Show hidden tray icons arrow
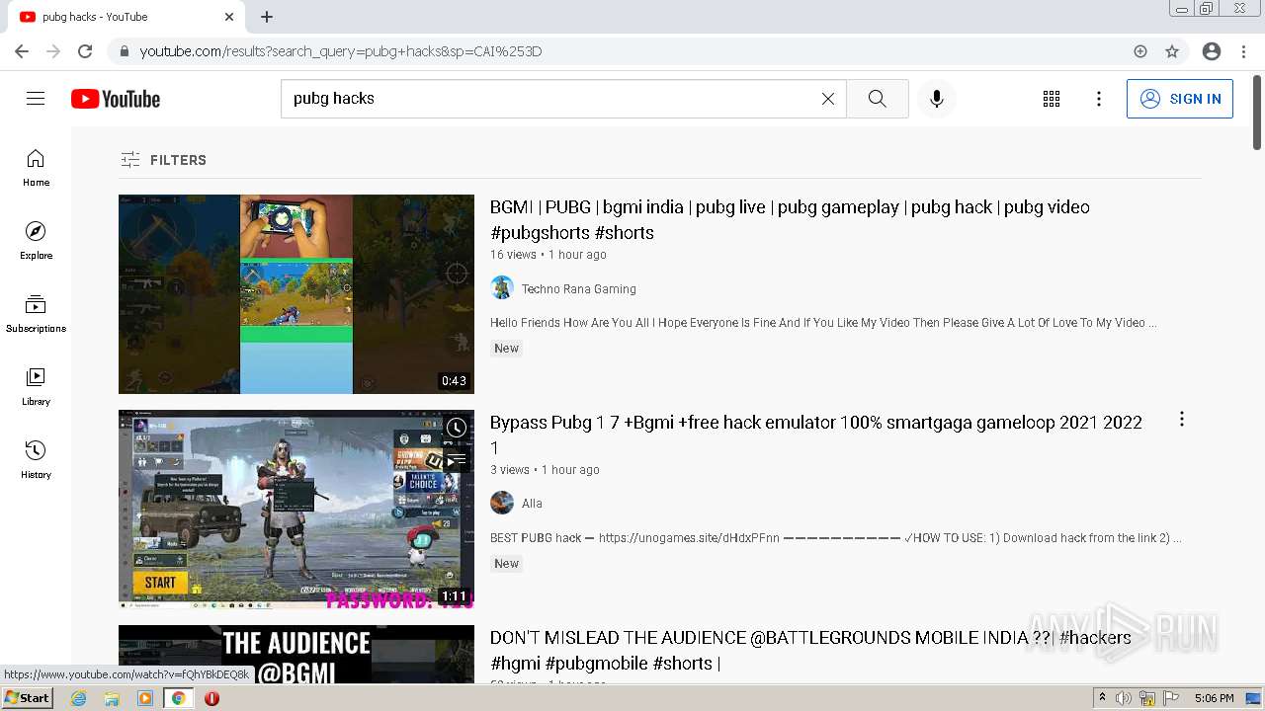 point(1102,698)
